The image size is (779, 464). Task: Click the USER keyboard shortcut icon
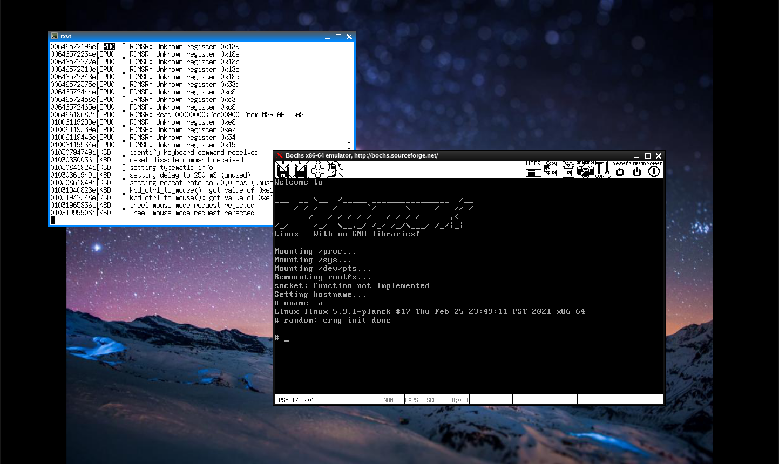(533, 169)
